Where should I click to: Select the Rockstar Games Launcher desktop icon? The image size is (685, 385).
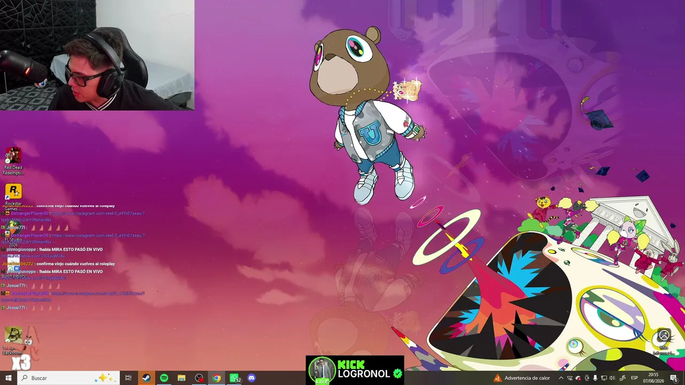tap(13, 197)
